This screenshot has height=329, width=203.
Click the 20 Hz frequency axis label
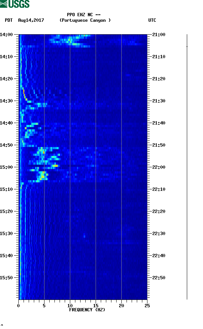[121, 305]
